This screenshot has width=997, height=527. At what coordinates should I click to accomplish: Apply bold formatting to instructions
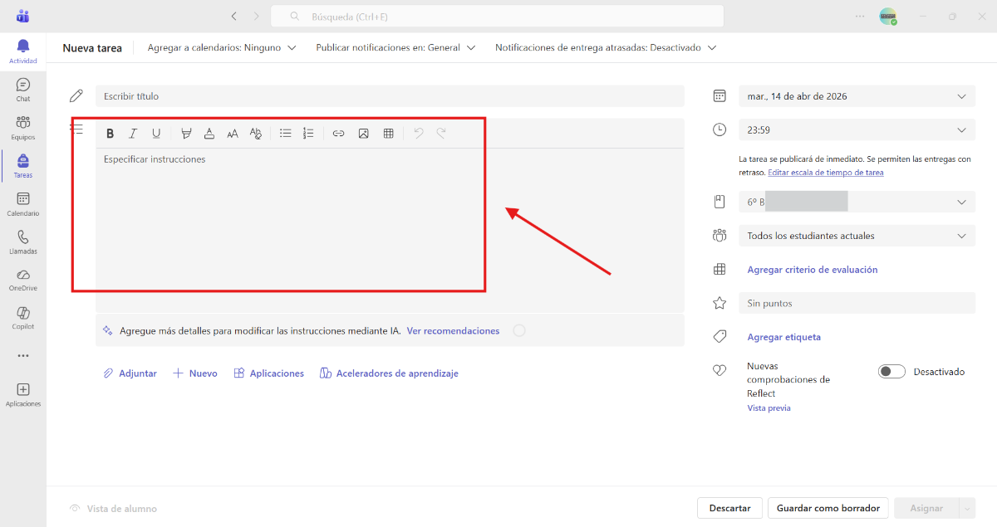pos(110,134)
